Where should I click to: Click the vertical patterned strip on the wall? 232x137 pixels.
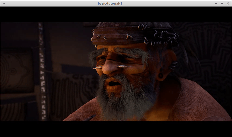click(42, 71)
